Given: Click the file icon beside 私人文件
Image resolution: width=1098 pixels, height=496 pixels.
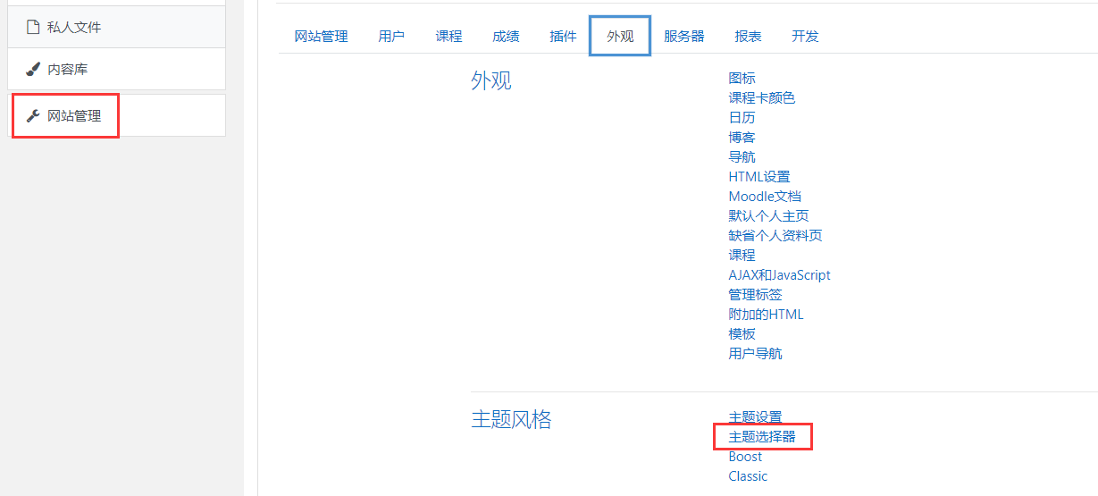Looking at the screenshot, I should (x=33, y=27).
